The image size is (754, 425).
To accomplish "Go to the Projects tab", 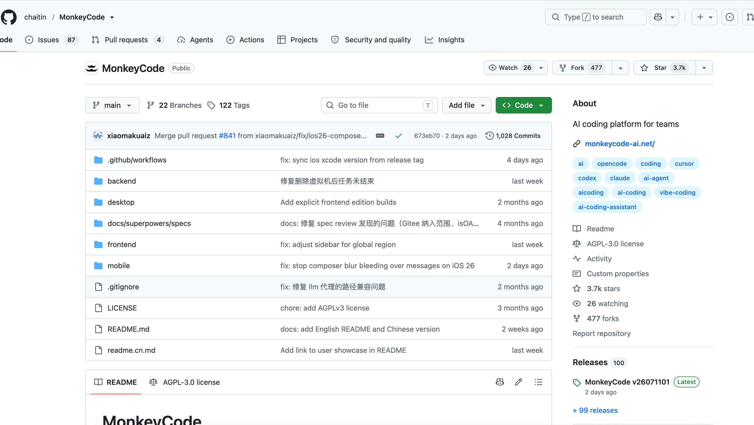I will 297,40.
